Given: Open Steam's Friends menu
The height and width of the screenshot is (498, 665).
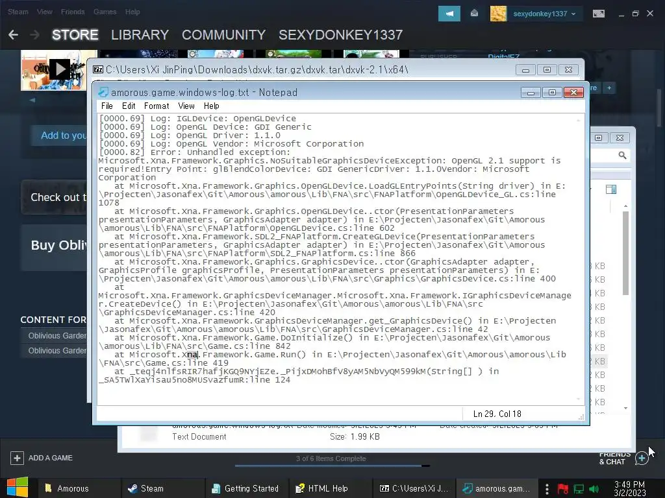Looking at the screenshot, I should 73,12.
